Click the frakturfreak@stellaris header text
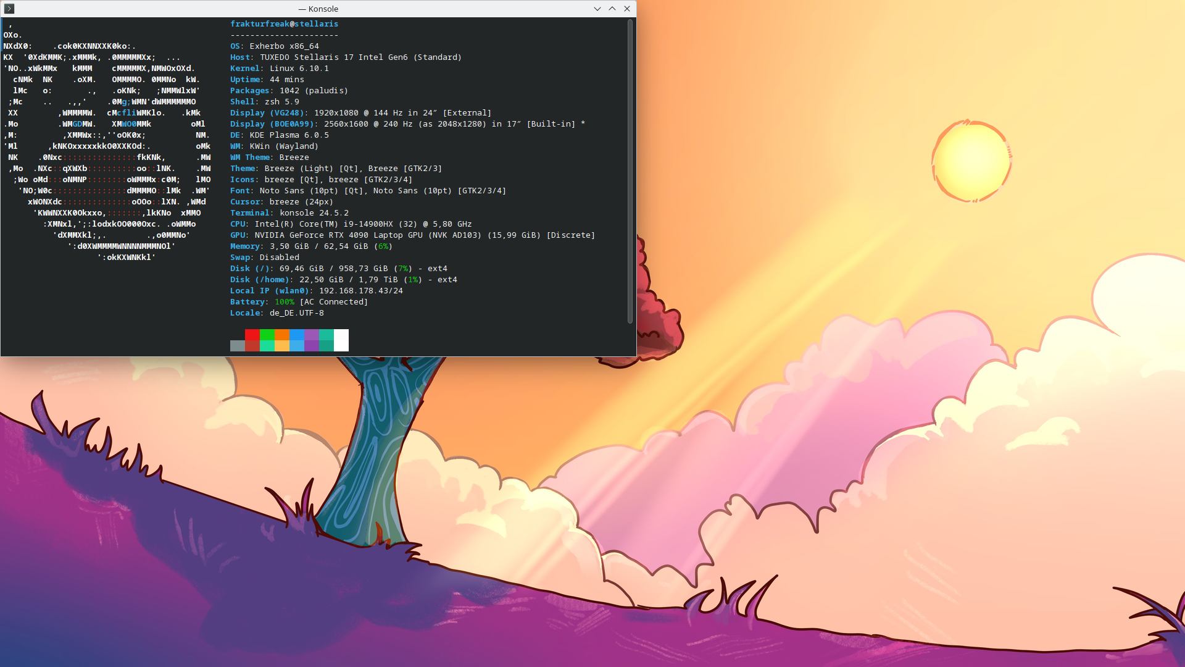The height and width of the screenshot is (667, 1185). 284,23
